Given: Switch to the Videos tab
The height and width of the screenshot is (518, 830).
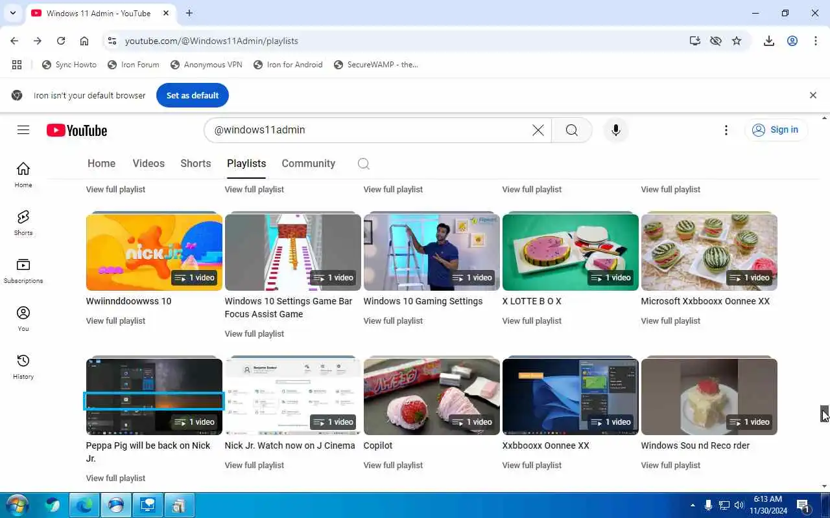Looking at the screenshot, I should pyautogui.click(x=148, y=164).
